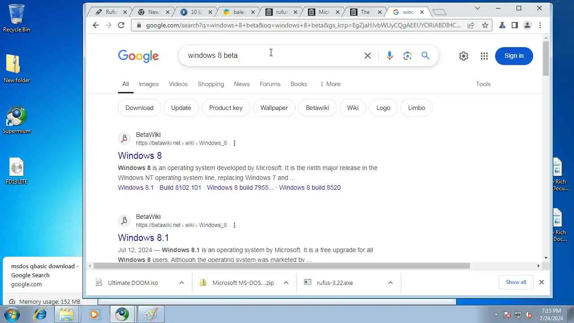Click the address bar URL
Viewport: 574px width, 323px height.
click(303, 25)
